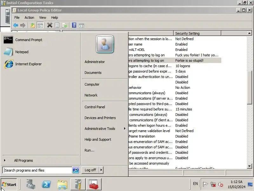Click the Delete X toolbar icon

pyautogui.click(x=50, y=25)
